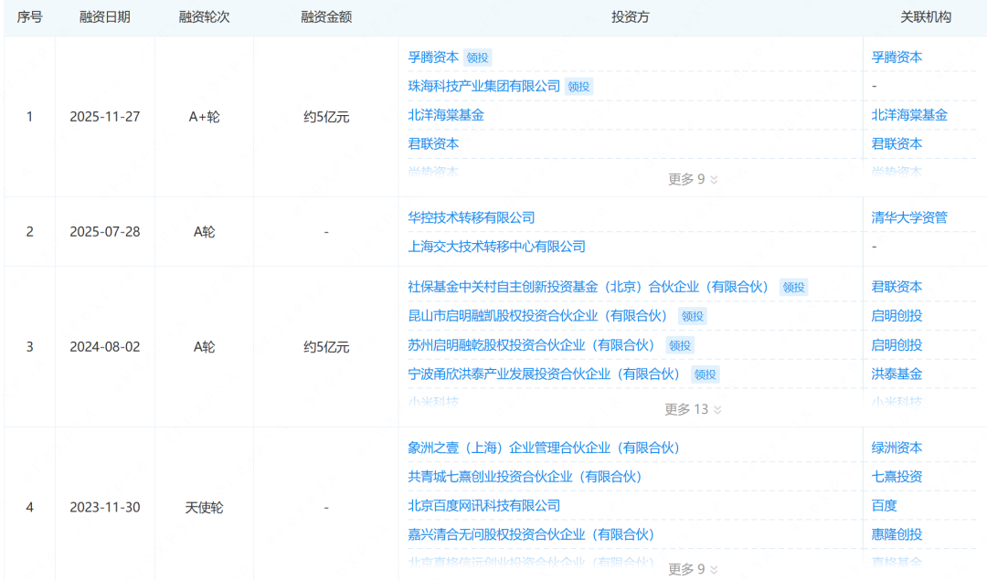Open 清华大学资管 related institution
987x580 pixels.
(909, 217)
